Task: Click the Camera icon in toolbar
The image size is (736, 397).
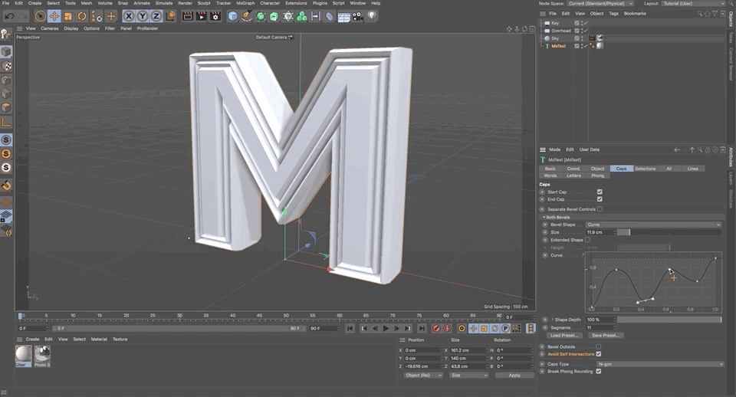Action: point(358,16)
